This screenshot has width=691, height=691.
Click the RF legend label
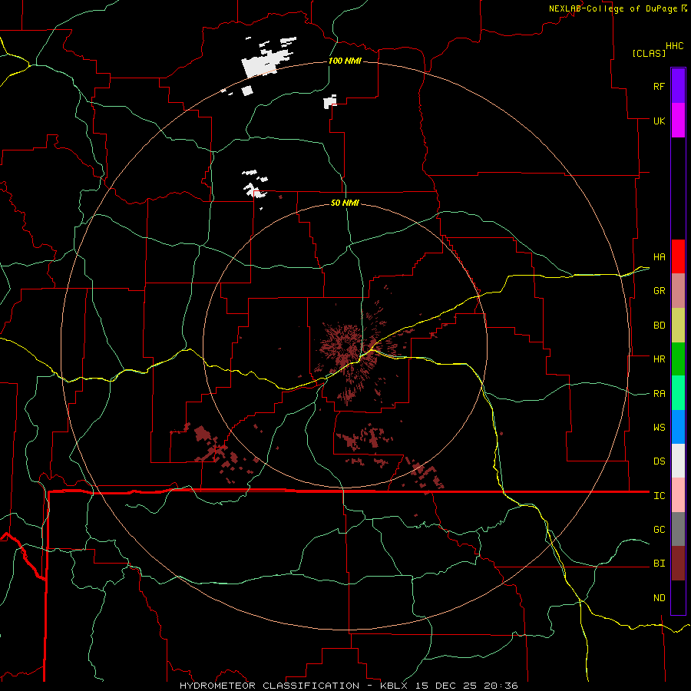pyautogui.click(x=659, y=86)
